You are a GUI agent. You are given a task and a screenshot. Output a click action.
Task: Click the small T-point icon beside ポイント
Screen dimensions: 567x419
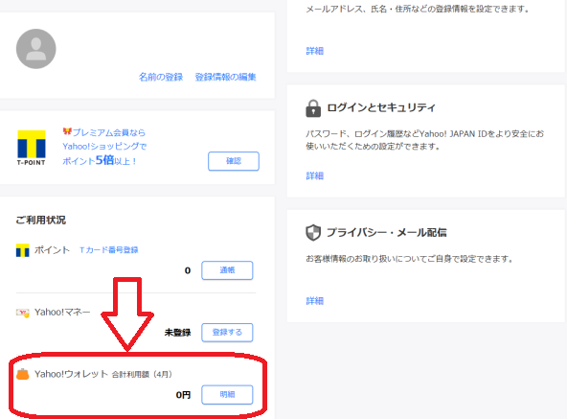[x=22, y=250]
